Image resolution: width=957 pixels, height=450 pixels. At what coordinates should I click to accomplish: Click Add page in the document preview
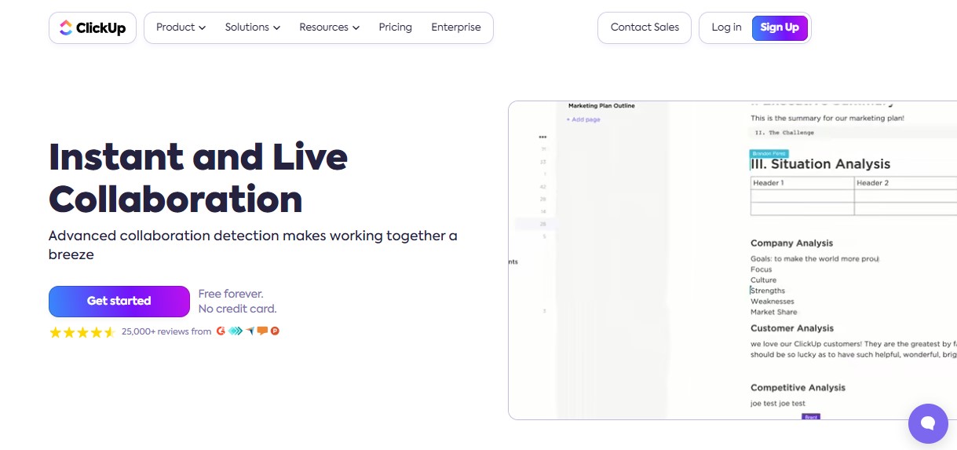tap(584, 119)
